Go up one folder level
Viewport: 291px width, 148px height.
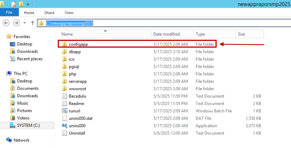pyautogui.click(x=32, y=23)
